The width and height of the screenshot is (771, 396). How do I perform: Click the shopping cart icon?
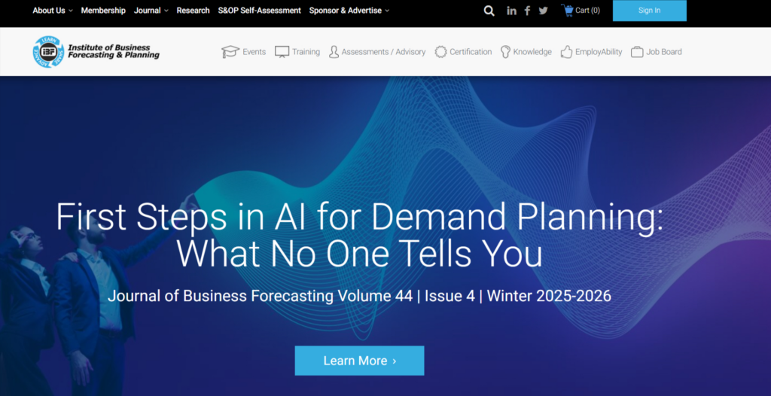tap(567, 11)
